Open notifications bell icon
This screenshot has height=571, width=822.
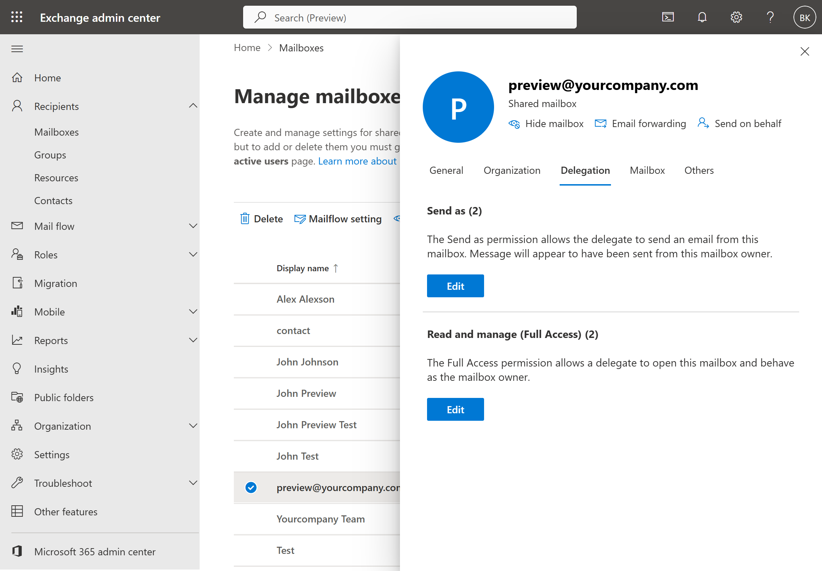pos(702,17)
